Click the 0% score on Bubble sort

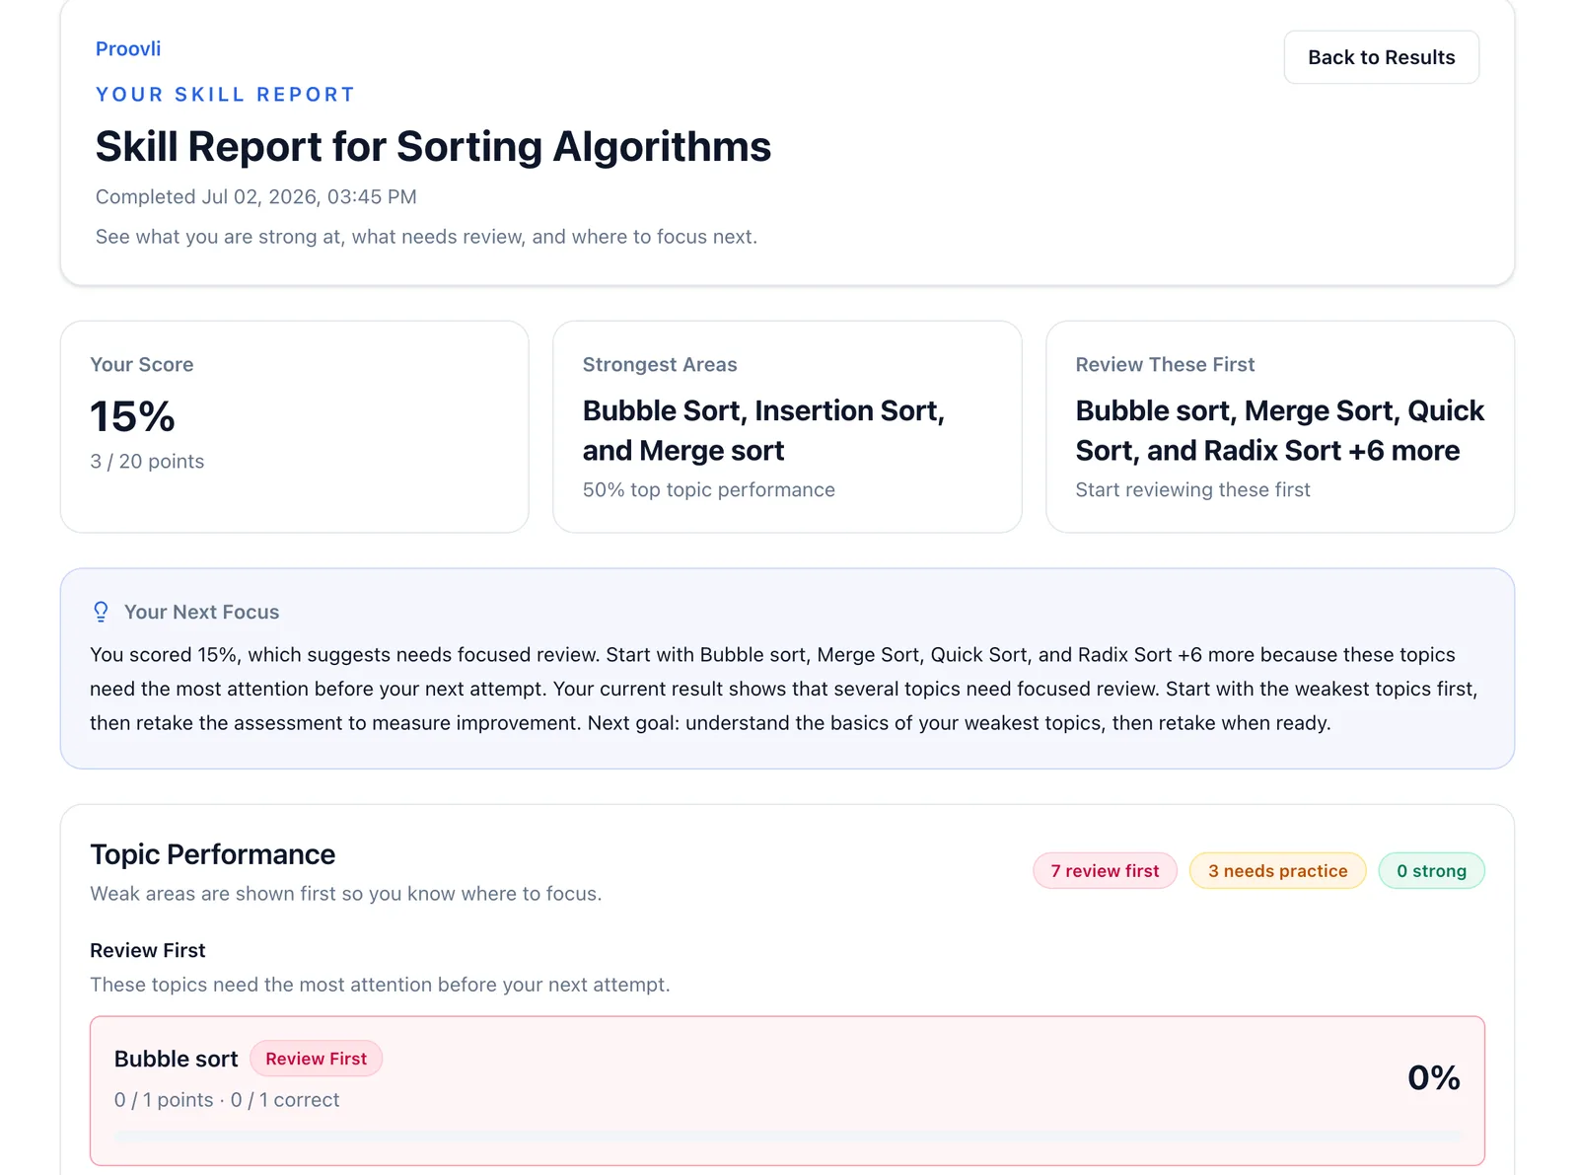point(1433,1078)
